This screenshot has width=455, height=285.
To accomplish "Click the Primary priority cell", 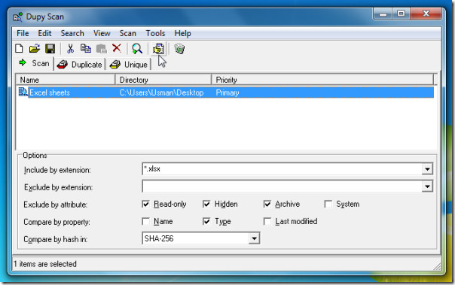I will click(227, 92).
